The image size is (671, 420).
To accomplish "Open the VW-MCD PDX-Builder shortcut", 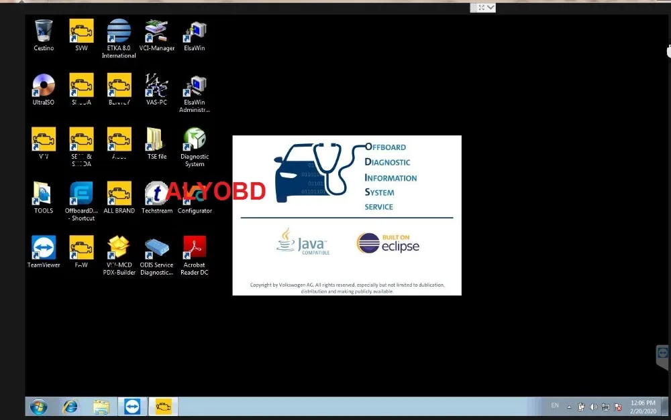I will 119,255.
